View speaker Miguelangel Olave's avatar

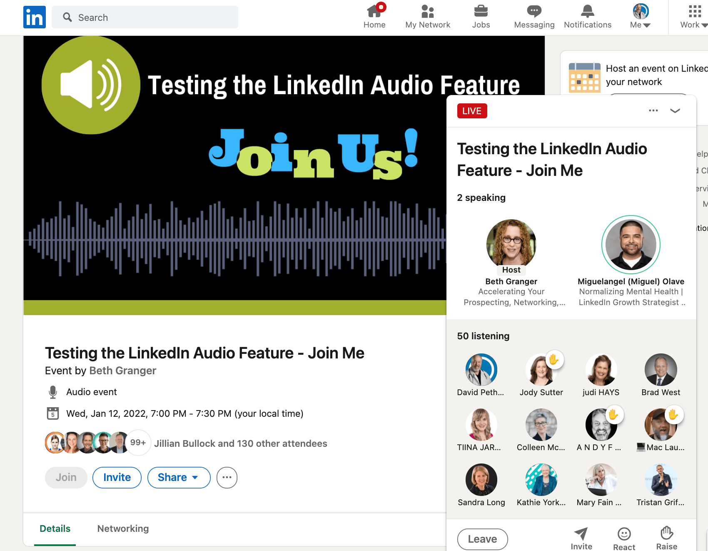(x=631, y=245)
